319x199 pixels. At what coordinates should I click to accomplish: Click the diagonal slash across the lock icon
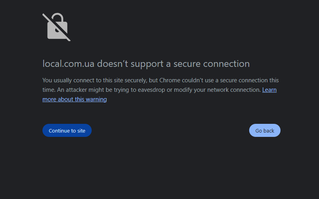(x=57, y=27)
